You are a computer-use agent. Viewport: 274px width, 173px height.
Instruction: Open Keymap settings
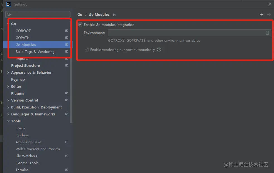(18, 80)
